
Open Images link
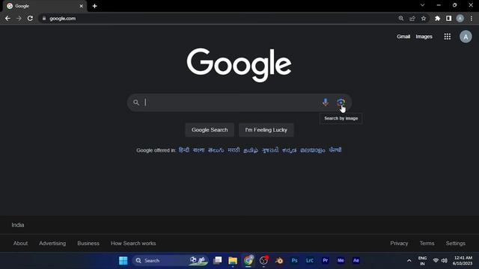(424, 37)
